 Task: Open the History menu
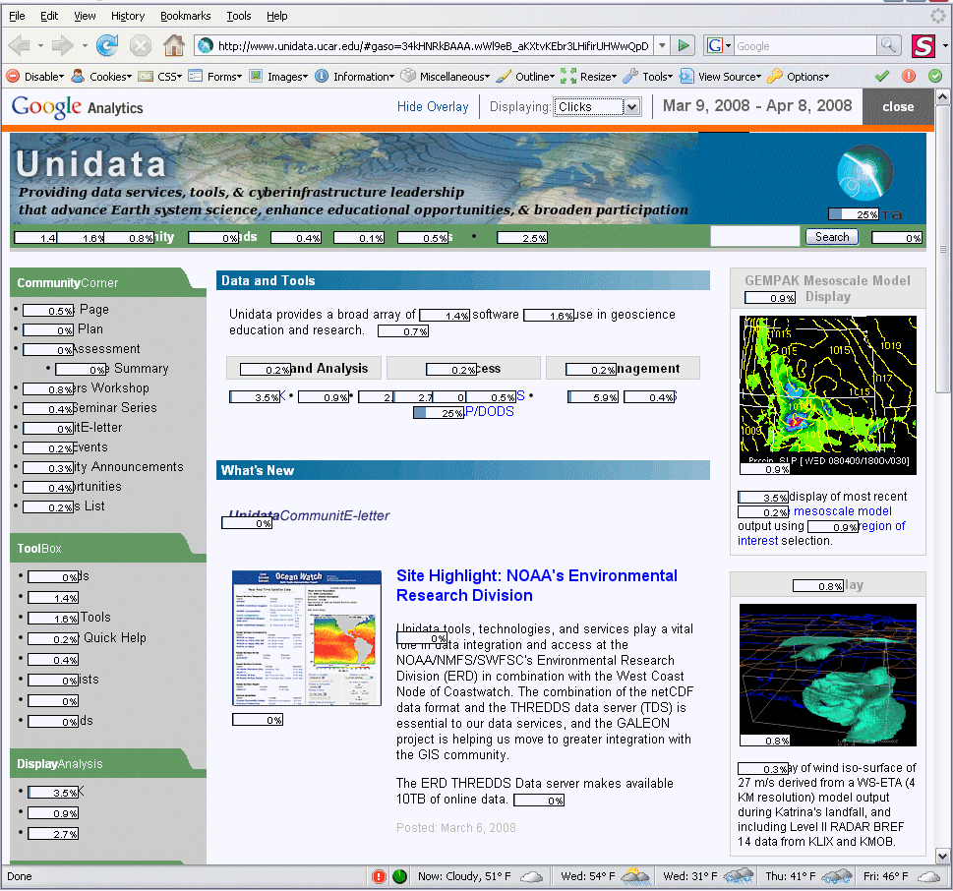128,16
